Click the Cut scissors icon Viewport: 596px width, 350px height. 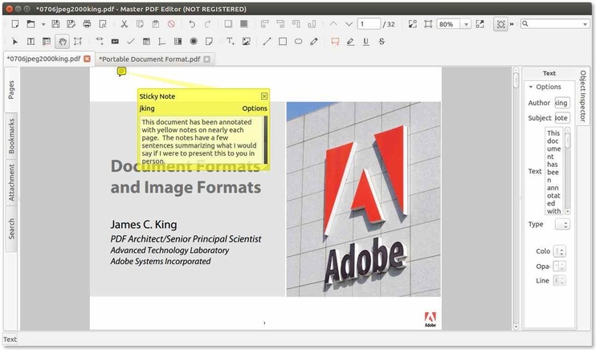[x=125, y=24]
